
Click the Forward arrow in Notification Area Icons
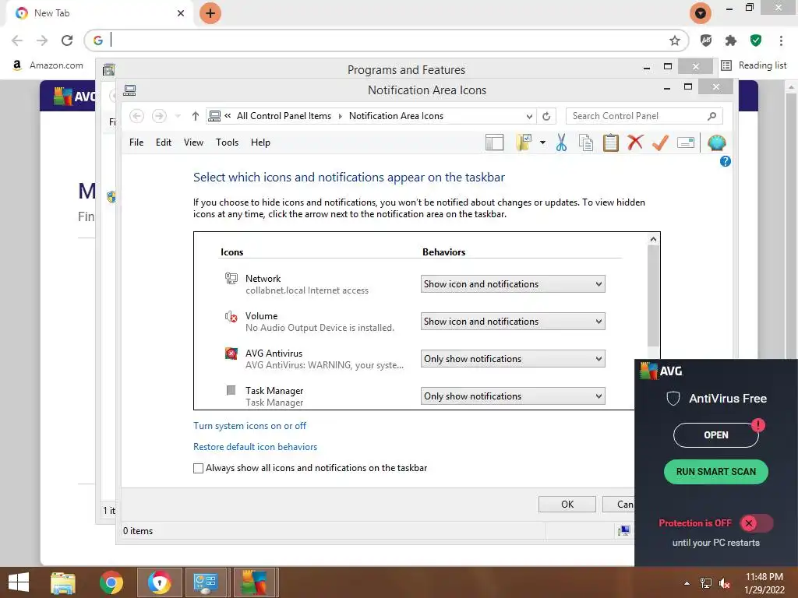159,117
